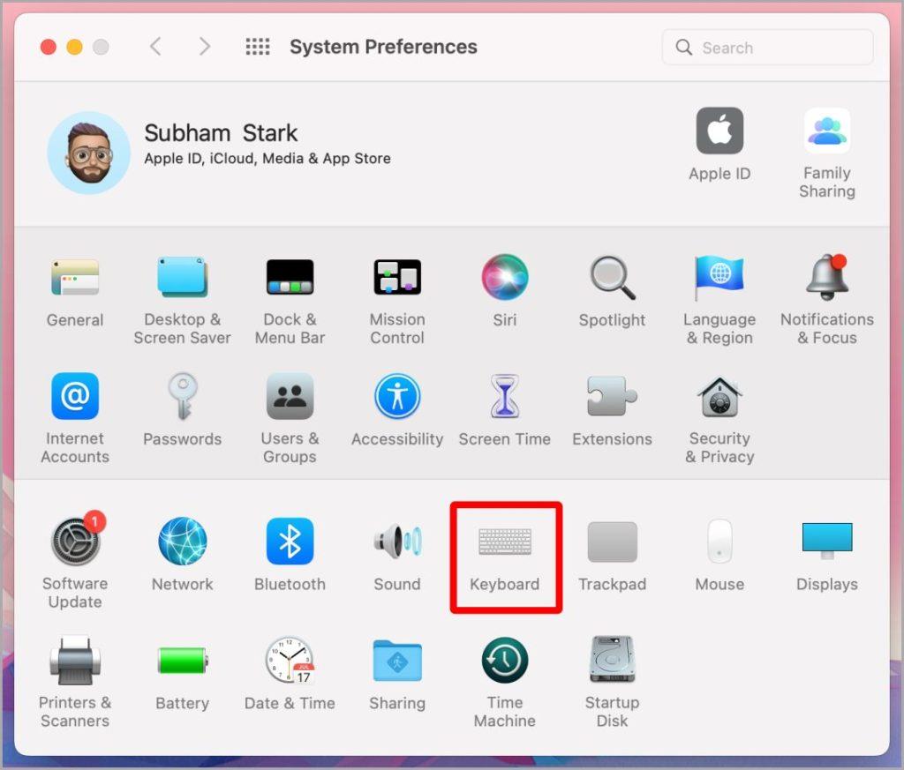Close the System Preferences window
This screenshot has width=904, height=770.
tap(49, 47)
